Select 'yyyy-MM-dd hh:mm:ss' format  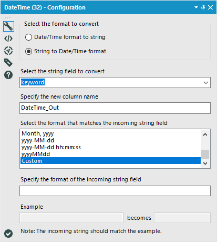pos(110,147)
